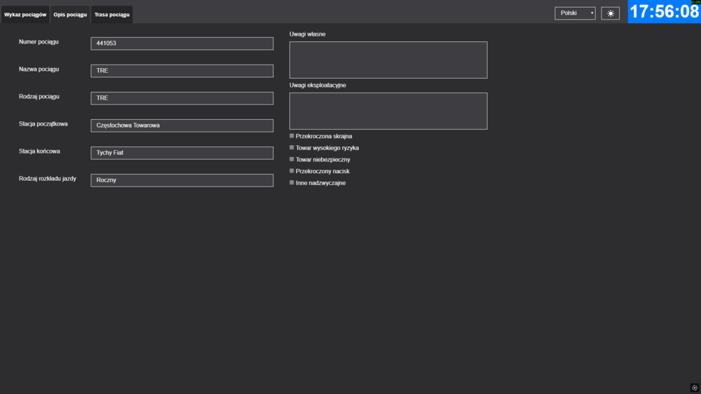Click the Stacja początkowa field Częstochowa Towarowa

[x=182, y=125]
